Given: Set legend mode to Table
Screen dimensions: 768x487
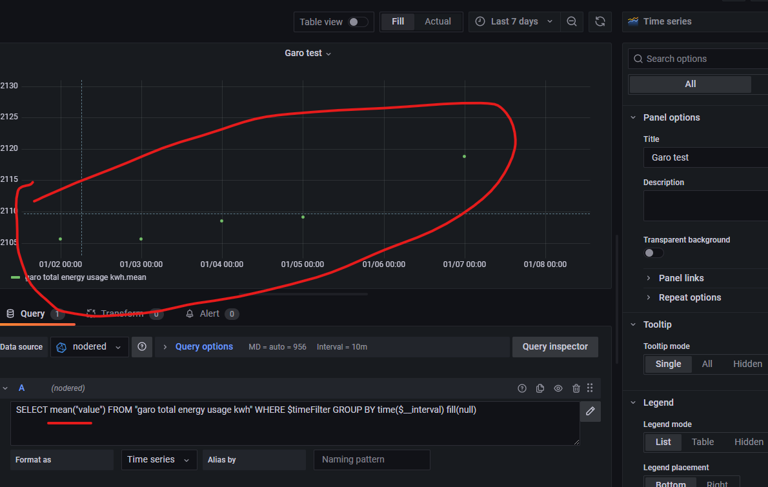Looking at the screenshot, I should click(x=702, y=442).
